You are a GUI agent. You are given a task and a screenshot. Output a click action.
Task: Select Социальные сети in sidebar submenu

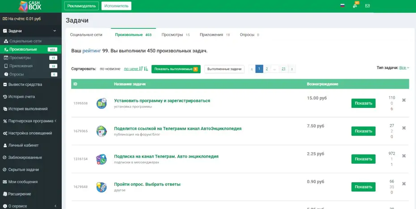coord(31,41)
